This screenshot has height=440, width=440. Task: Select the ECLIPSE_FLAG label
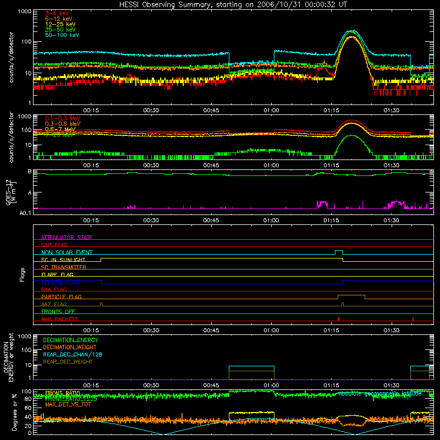60,282
